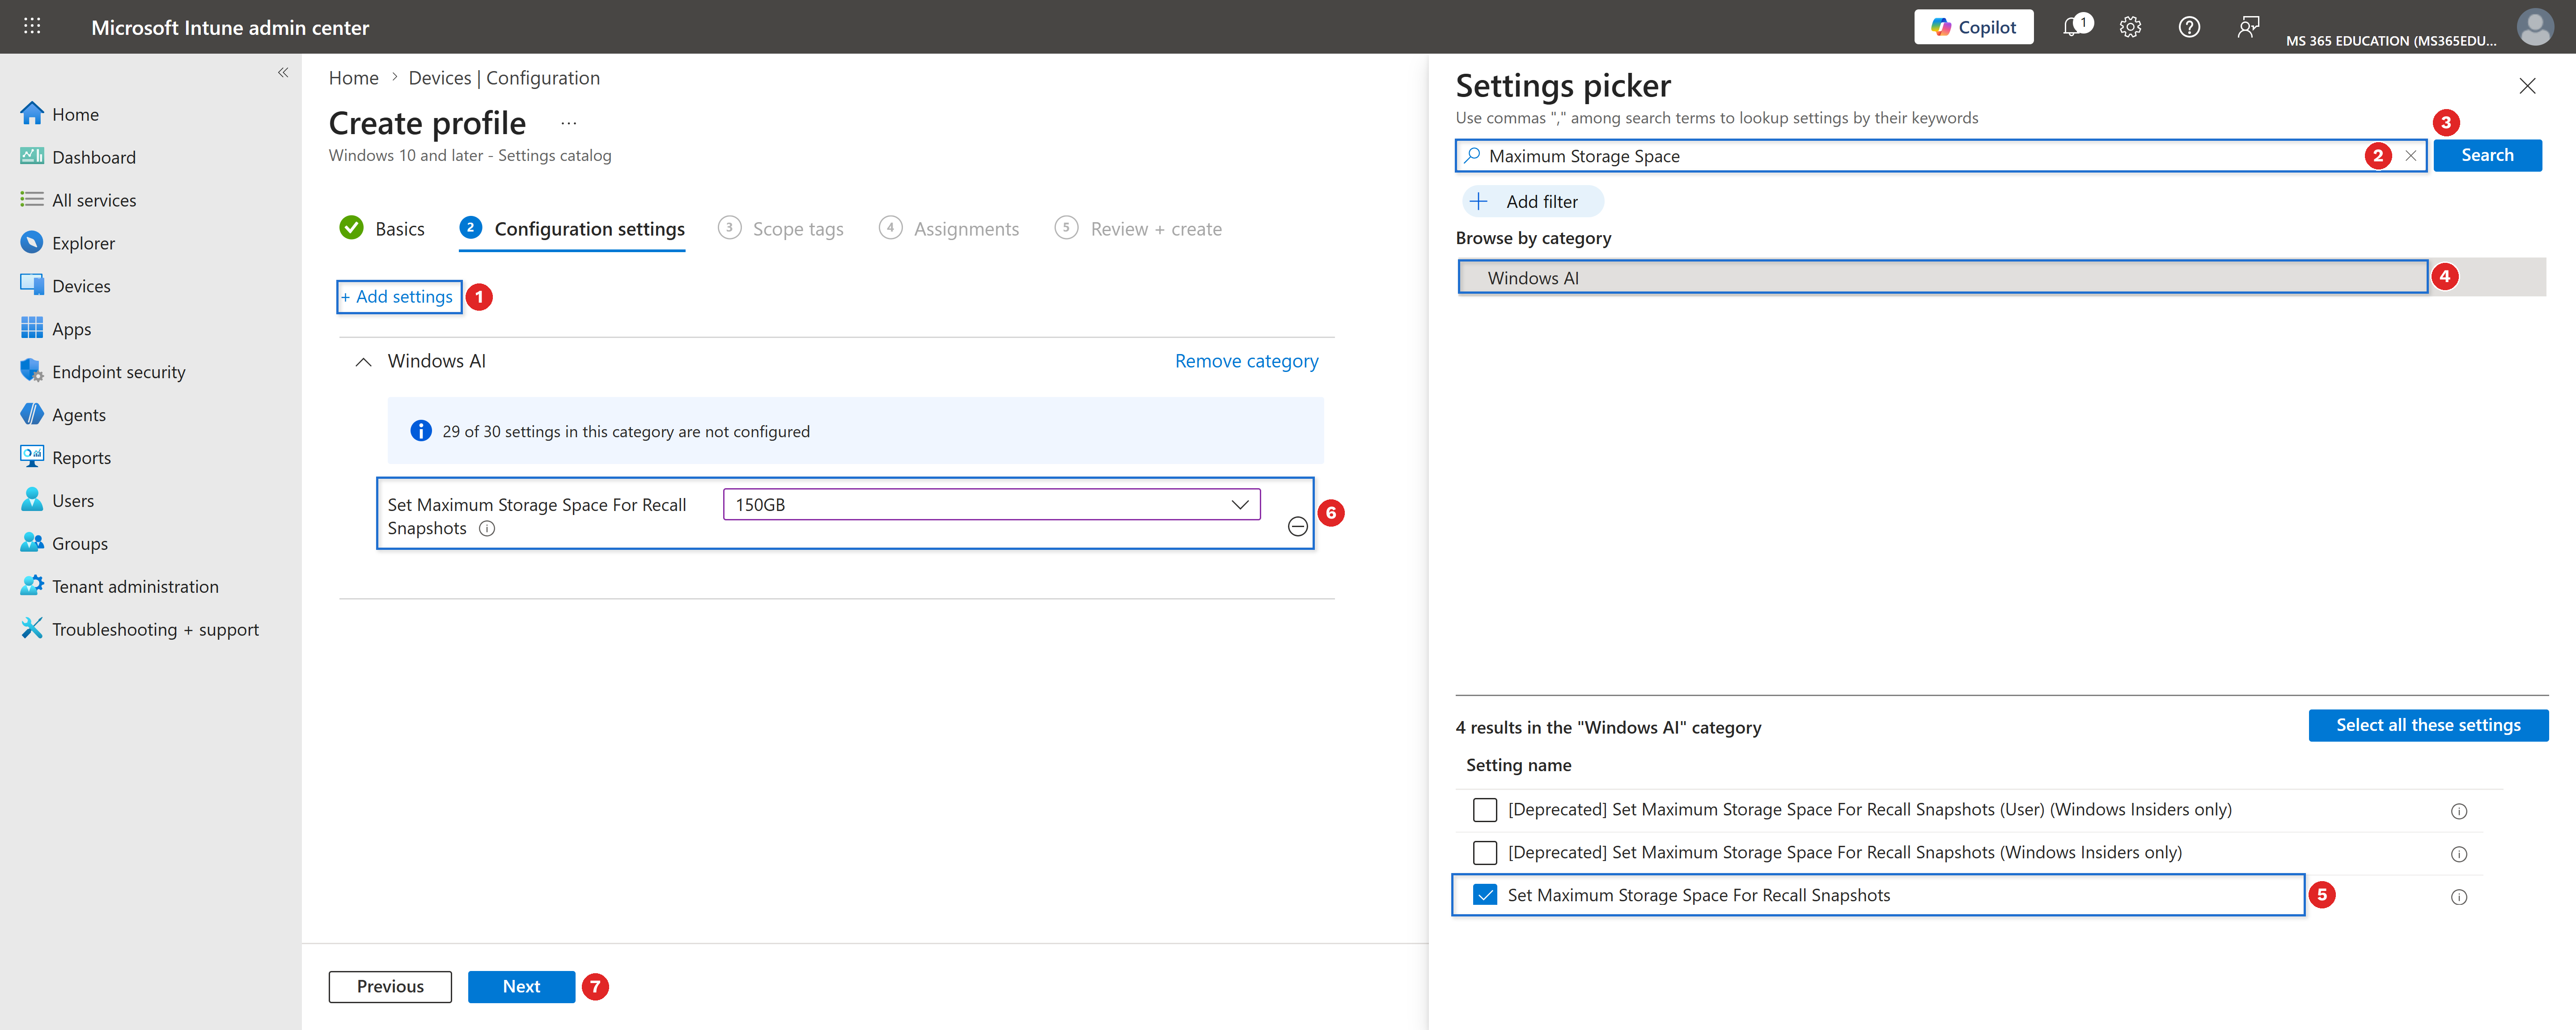Click the Users icon in sidebar
This screenshot has height=1030, width=2576.
coord(32,500)
